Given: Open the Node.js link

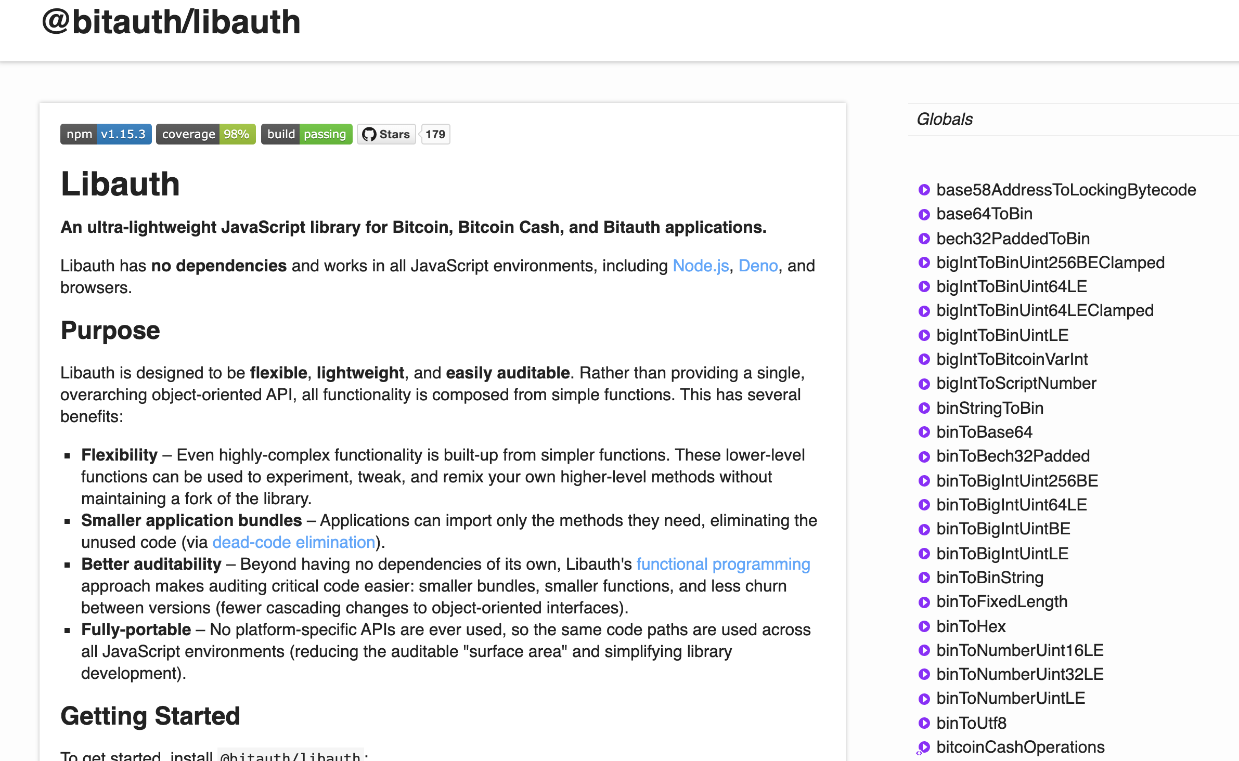Looking at the screenshot, I should pyautogui.click(x=700, y=266).
